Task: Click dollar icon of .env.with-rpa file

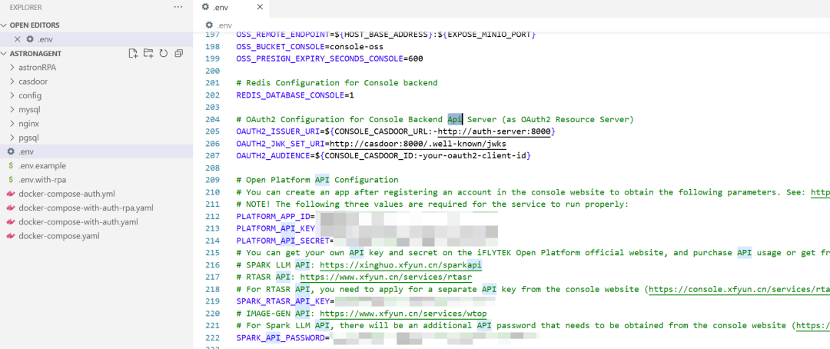Action: coord(11,180)
